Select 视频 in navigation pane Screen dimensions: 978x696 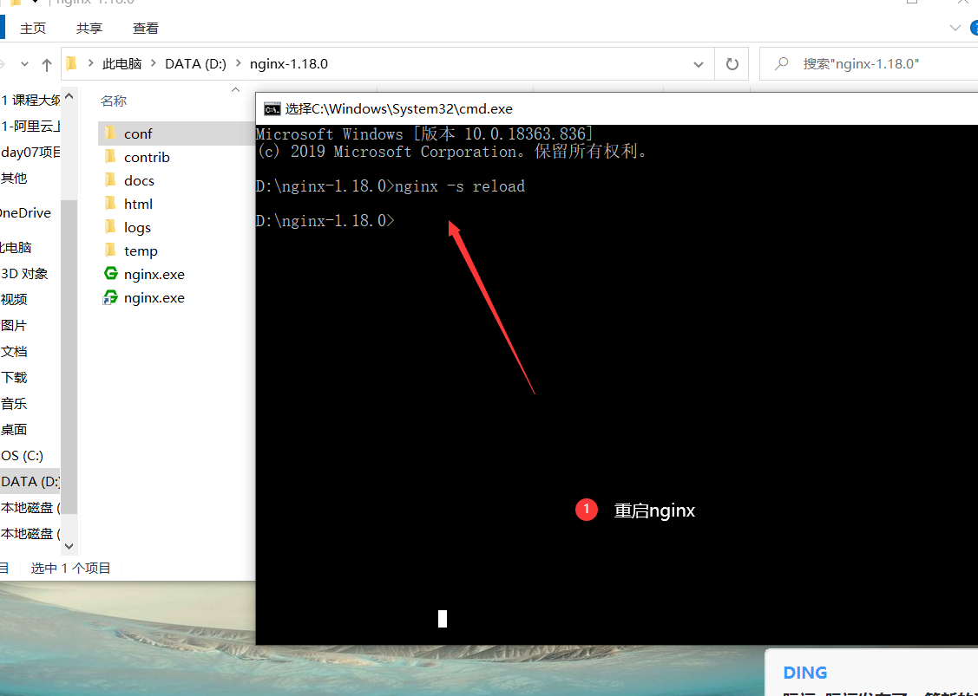coord(14,300)
